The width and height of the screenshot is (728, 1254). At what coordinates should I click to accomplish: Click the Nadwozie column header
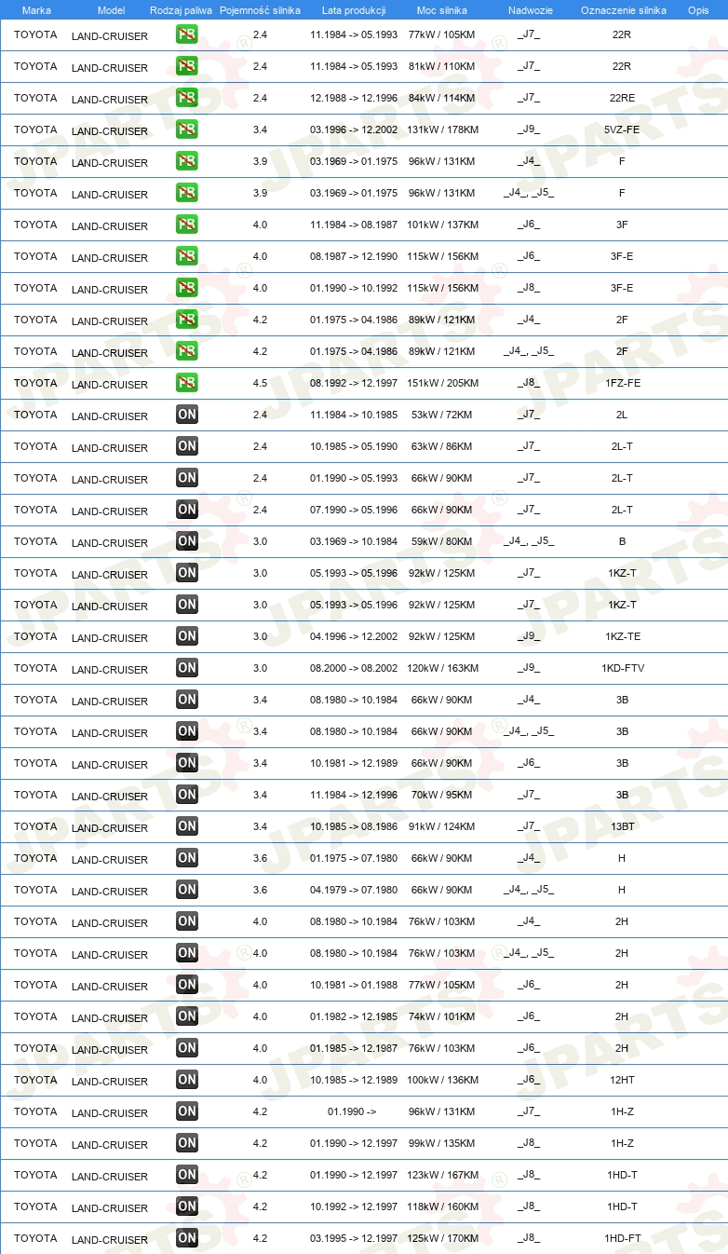[x=529, y=10]
